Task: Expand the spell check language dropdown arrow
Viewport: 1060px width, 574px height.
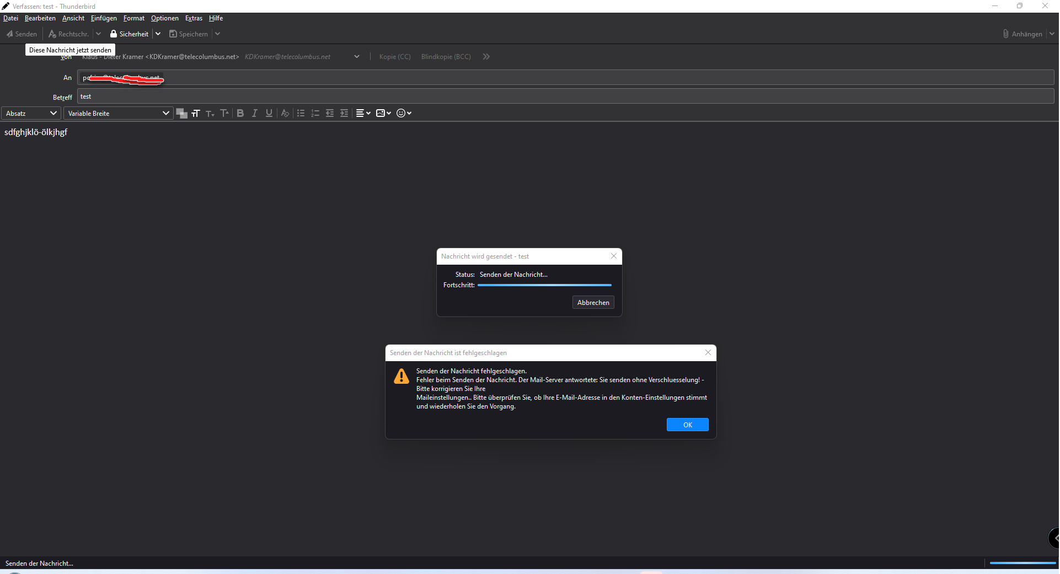Action: click(x=98, y=34)
